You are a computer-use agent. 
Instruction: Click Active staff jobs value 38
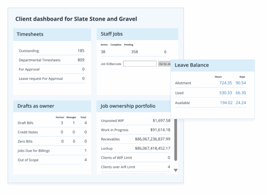[x=103, y=52]
